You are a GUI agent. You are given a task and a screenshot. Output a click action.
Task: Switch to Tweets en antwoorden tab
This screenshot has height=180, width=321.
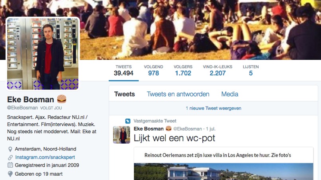coord(178,94)
